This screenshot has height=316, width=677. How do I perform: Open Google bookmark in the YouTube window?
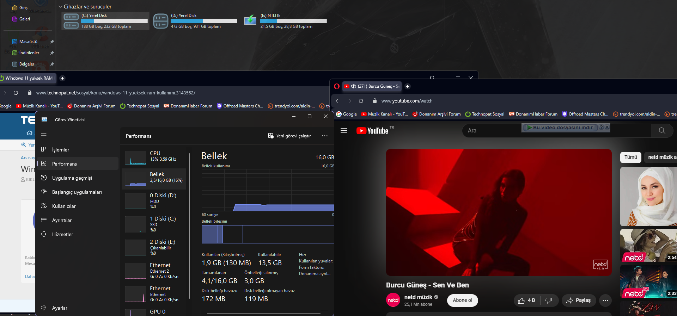point(346,114)
